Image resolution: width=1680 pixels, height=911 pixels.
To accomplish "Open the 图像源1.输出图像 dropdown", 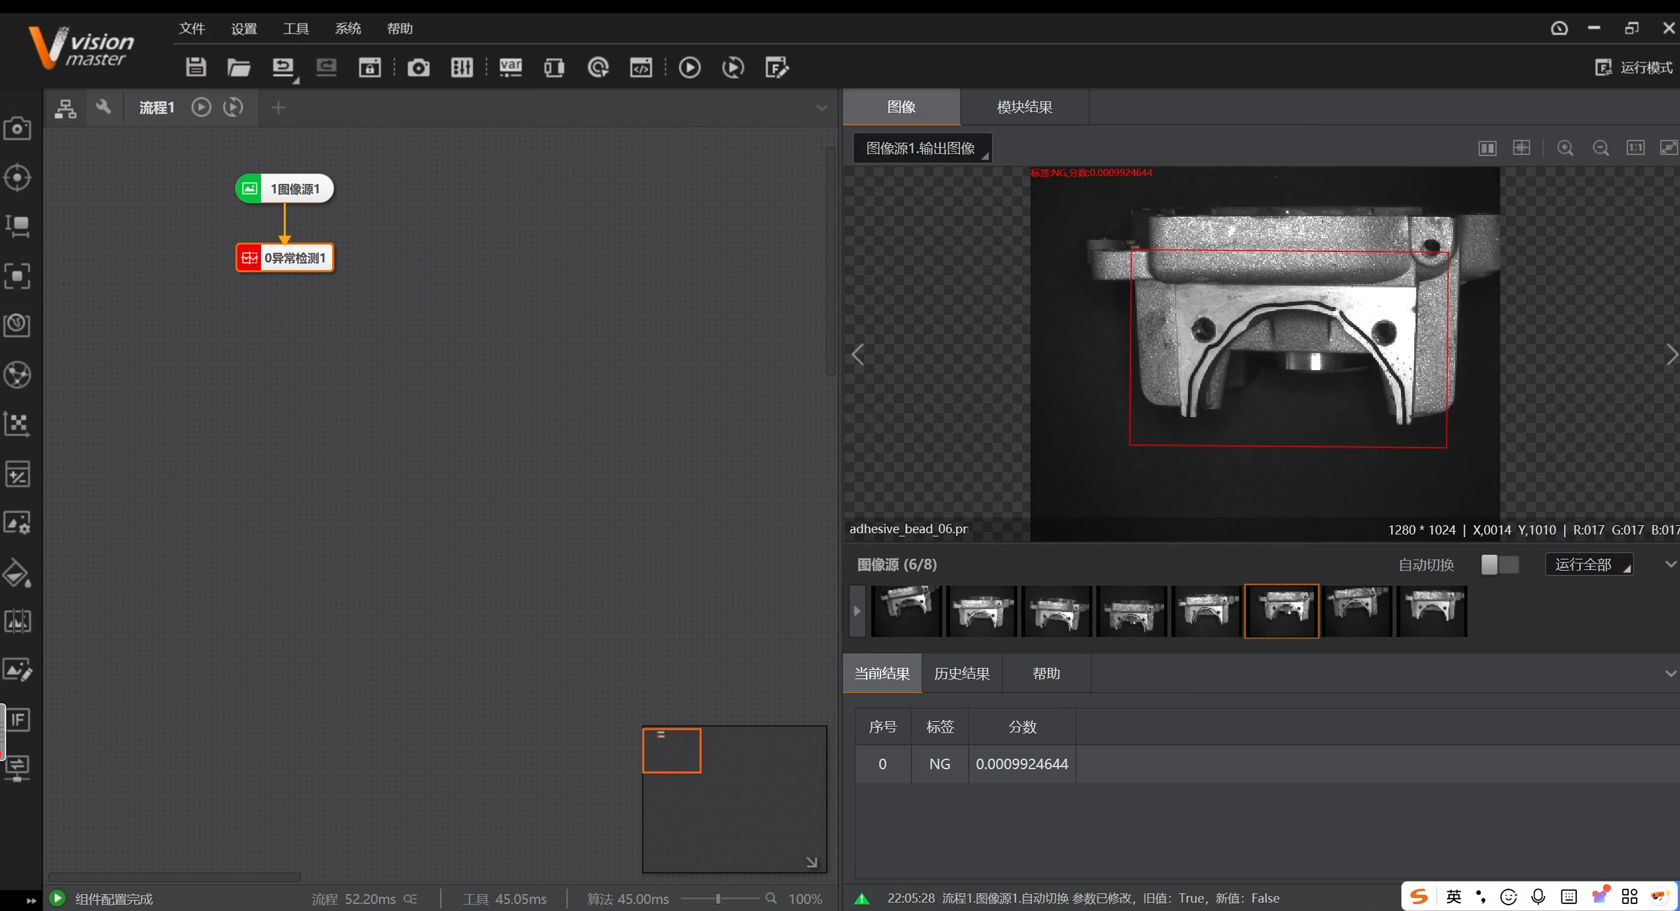I will click(922, 148).
